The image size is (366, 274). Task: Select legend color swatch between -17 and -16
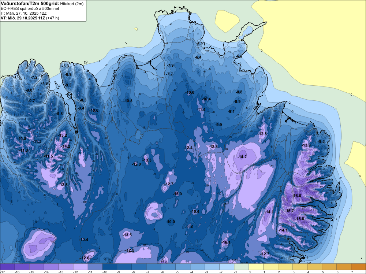point(8,266)
